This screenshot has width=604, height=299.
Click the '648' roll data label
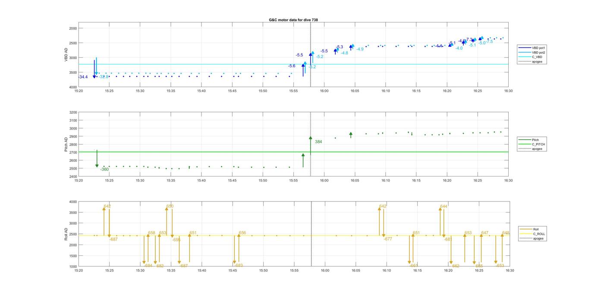(506, 233)
